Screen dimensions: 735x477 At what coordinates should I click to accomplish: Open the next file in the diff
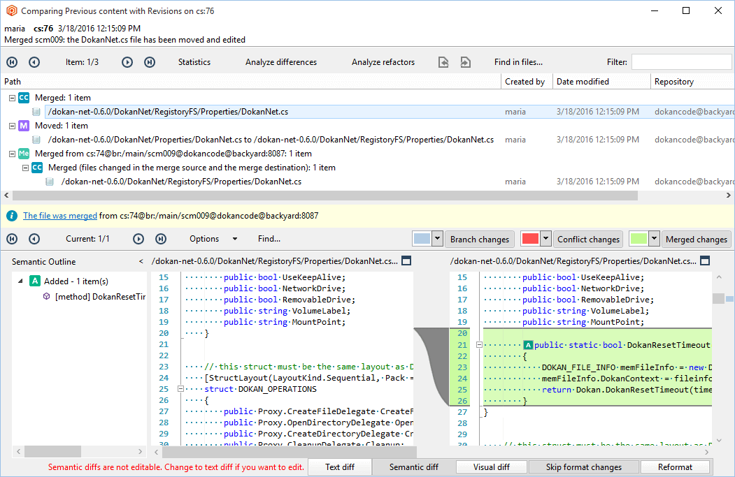coord(466,61)
